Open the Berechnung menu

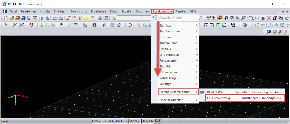[x=79, y=11]
